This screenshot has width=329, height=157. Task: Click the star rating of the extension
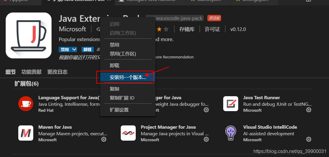point(162,29)
